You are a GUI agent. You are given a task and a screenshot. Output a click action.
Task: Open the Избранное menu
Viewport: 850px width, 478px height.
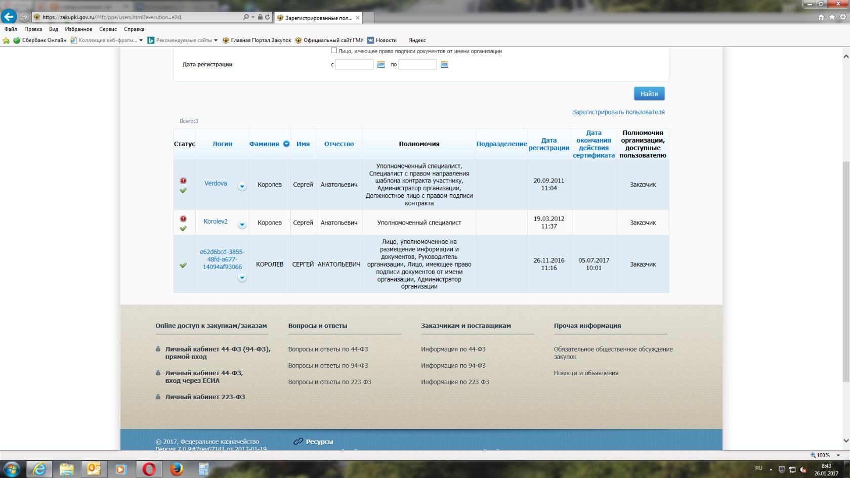pos(78,29)
